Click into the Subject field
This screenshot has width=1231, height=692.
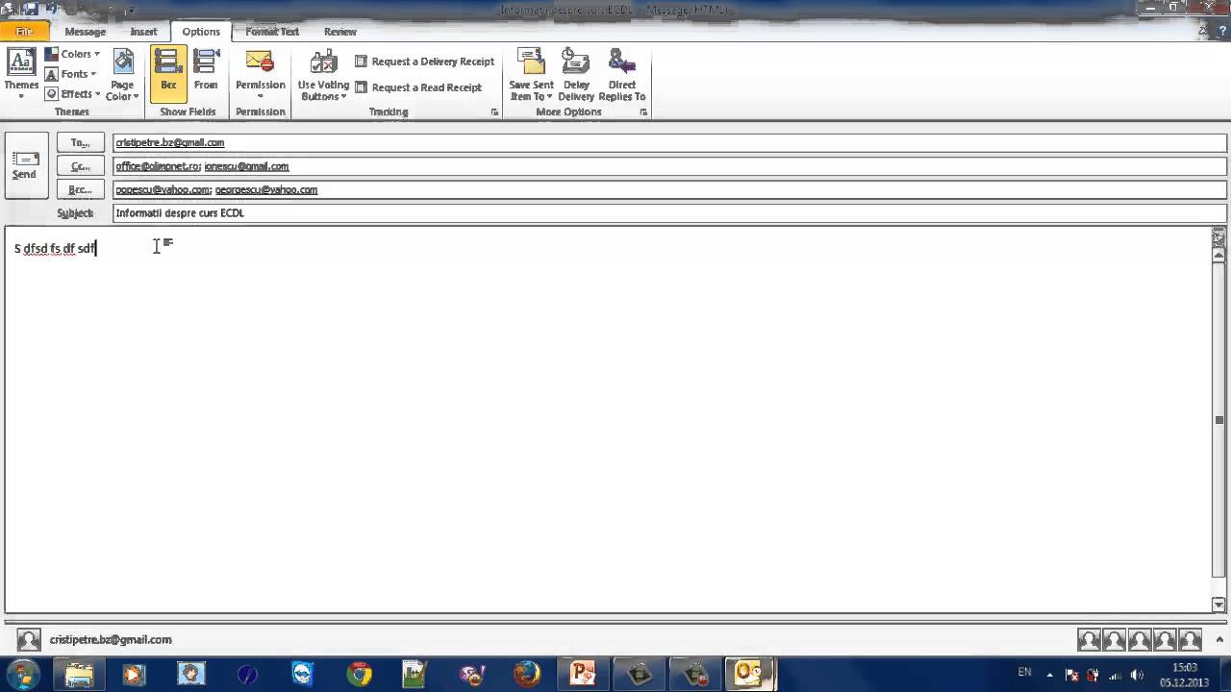[669, 213]
